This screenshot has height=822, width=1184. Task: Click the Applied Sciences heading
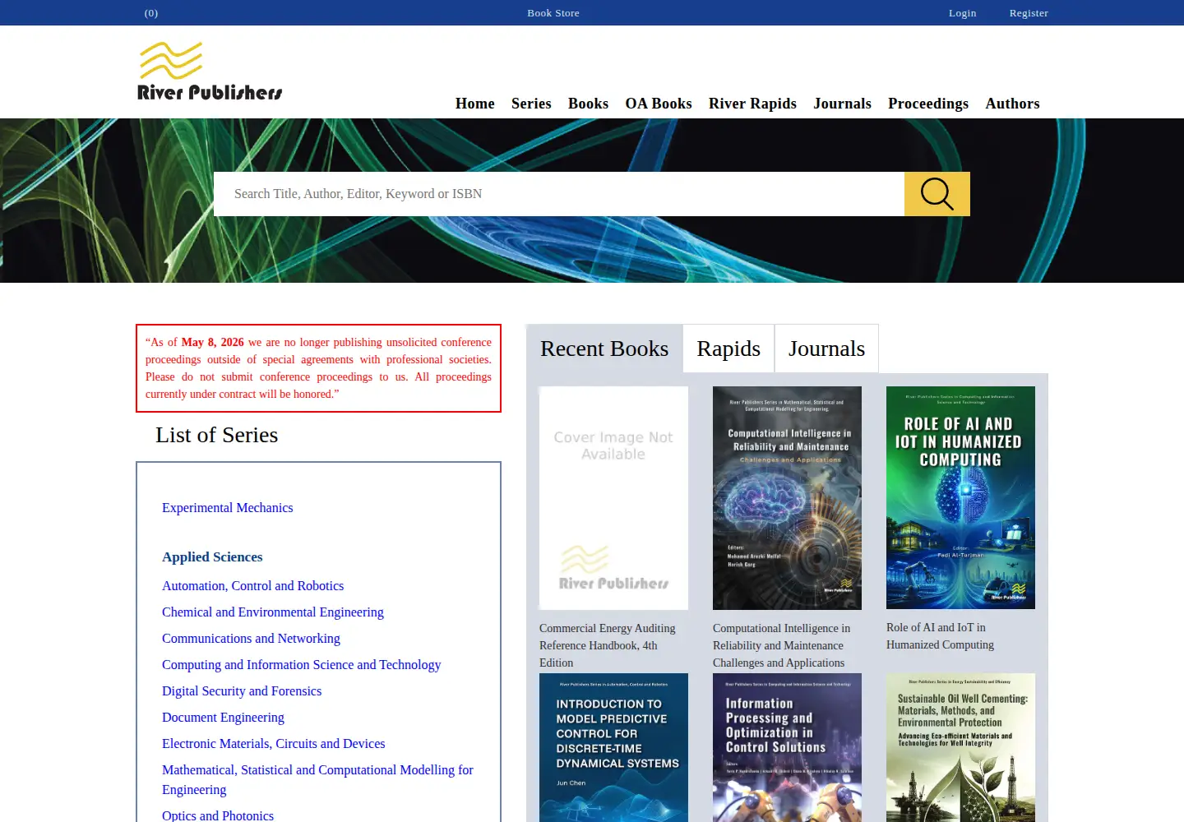(x=212, y=557)
